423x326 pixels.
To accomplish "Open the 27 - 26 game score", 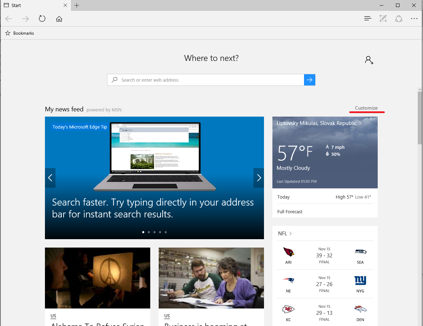I will tap(324, 284).
